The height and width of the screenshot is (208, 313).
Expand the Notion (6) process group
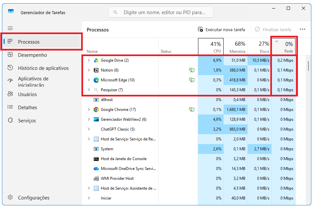pos(89,70)
